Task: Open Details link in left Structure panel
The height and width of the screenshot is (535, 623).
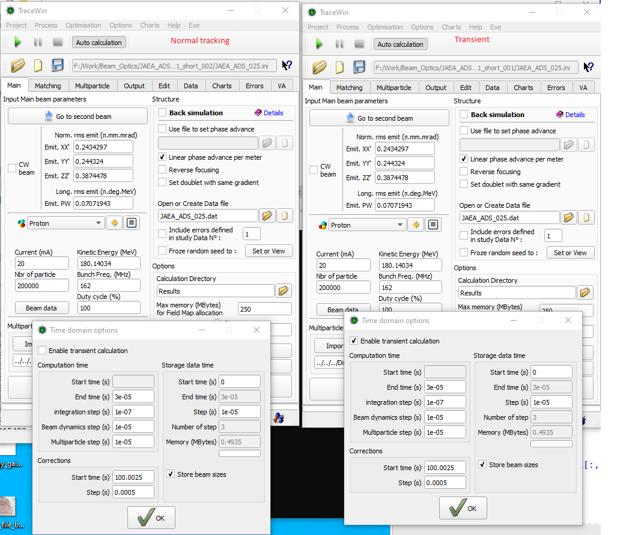Action: 269,113
